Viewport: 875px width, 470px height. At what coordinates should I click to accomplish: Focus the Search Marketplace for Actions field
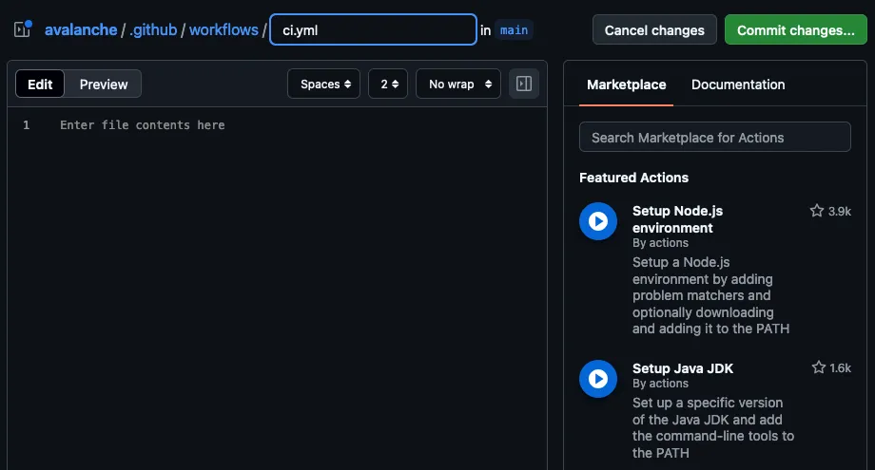(x=714, y=137)
